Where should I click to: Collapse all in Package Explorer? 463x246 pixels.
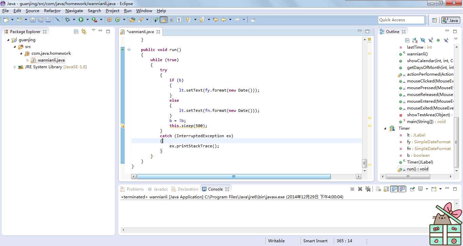click(x=76, y=32)
